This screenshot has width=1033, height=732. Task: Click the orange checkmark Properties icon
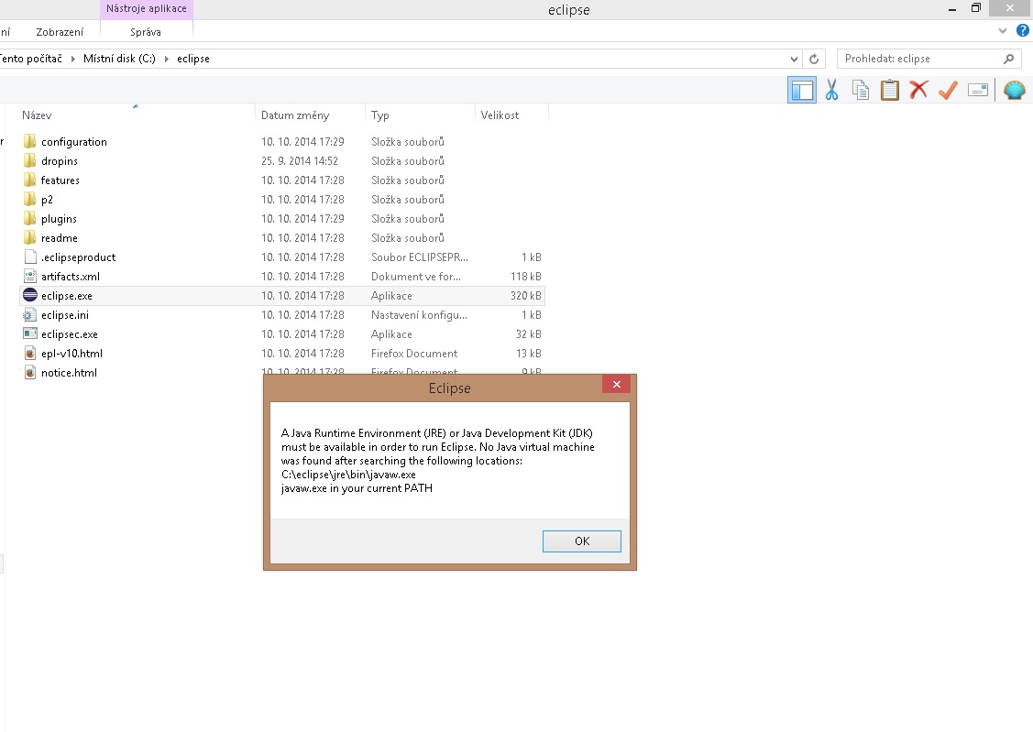[x=948, y=90]
